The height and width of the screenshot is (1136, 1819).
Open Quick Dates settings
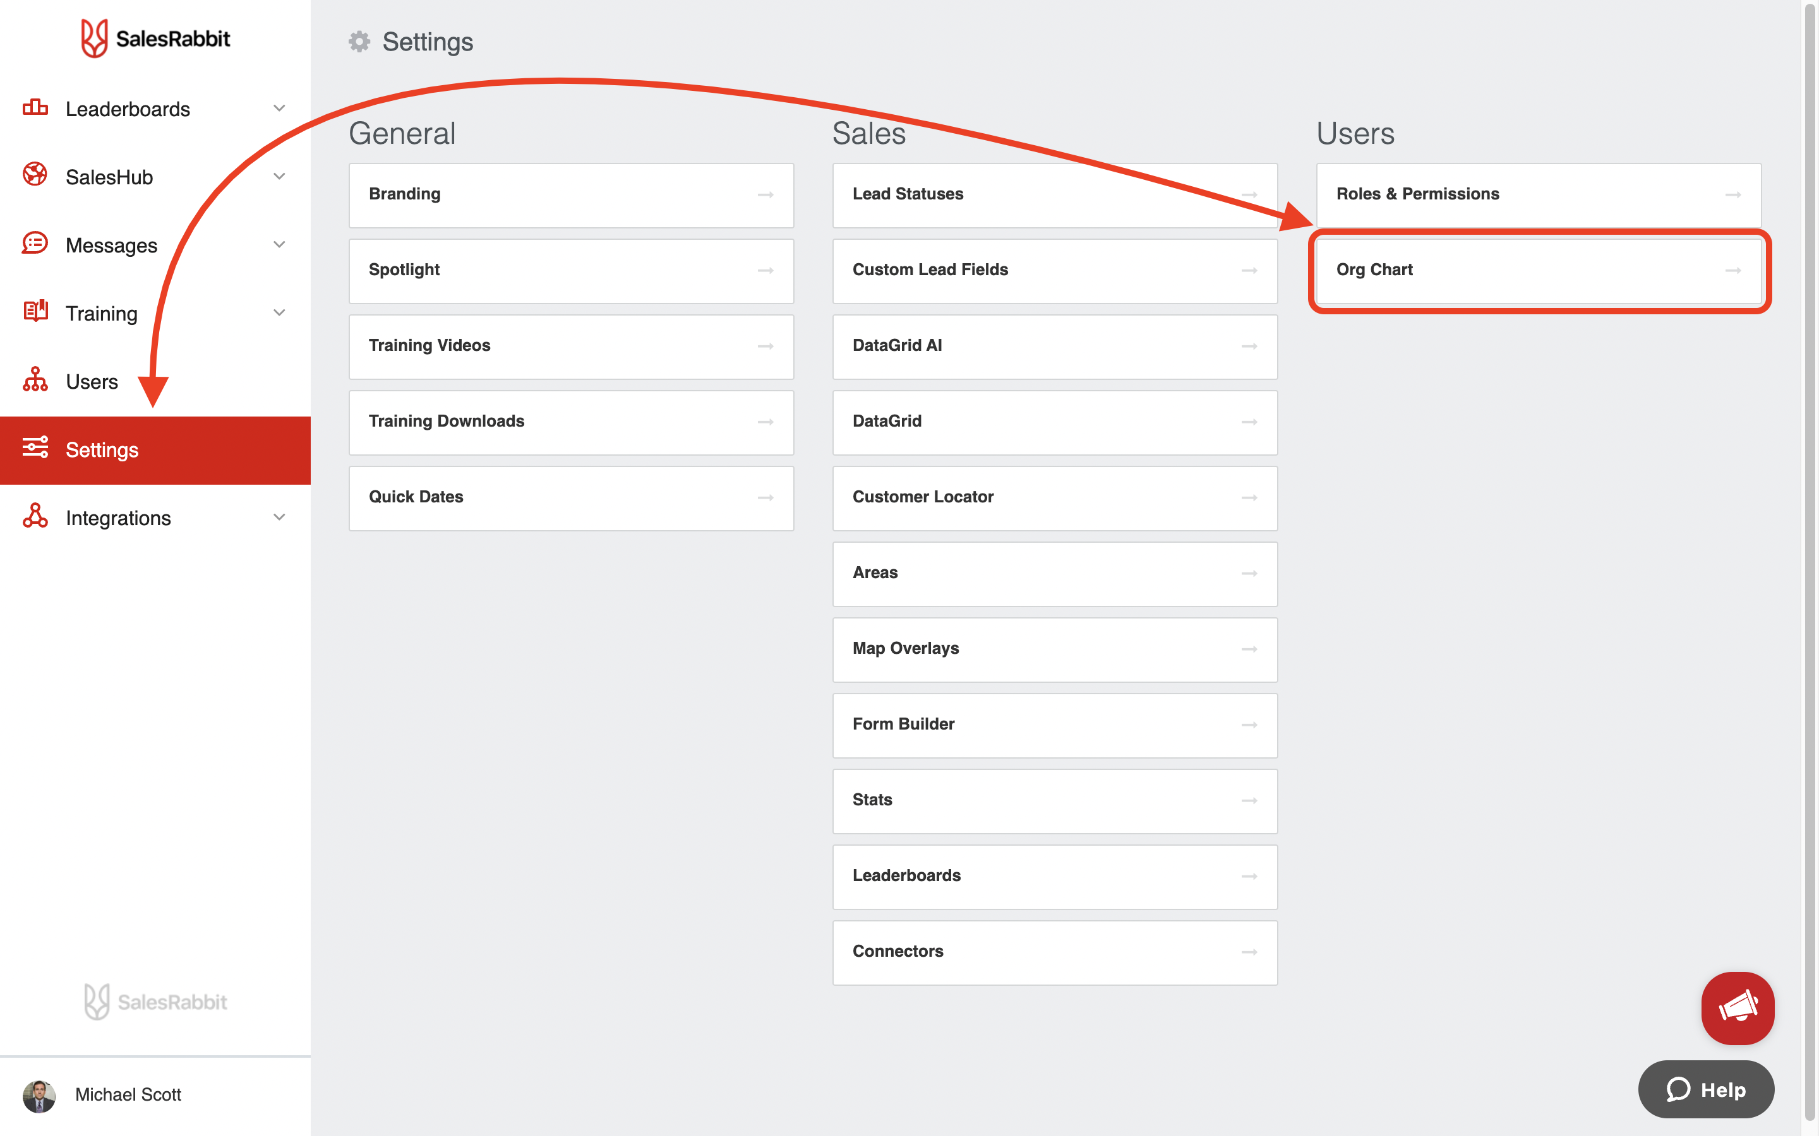[571, 498]
